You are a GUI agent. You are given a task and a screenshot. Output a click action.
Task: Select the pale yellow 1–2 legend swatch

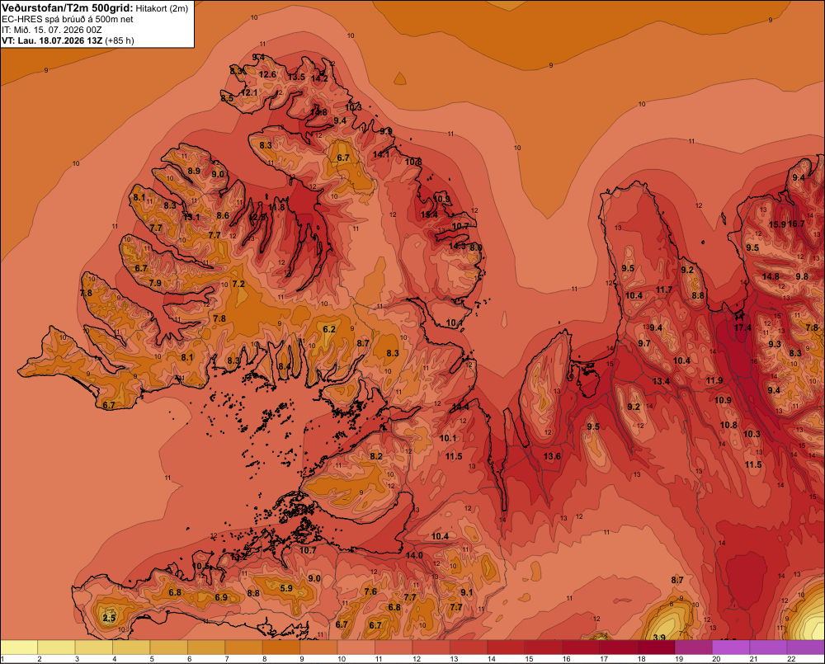[x=19, y=648]
